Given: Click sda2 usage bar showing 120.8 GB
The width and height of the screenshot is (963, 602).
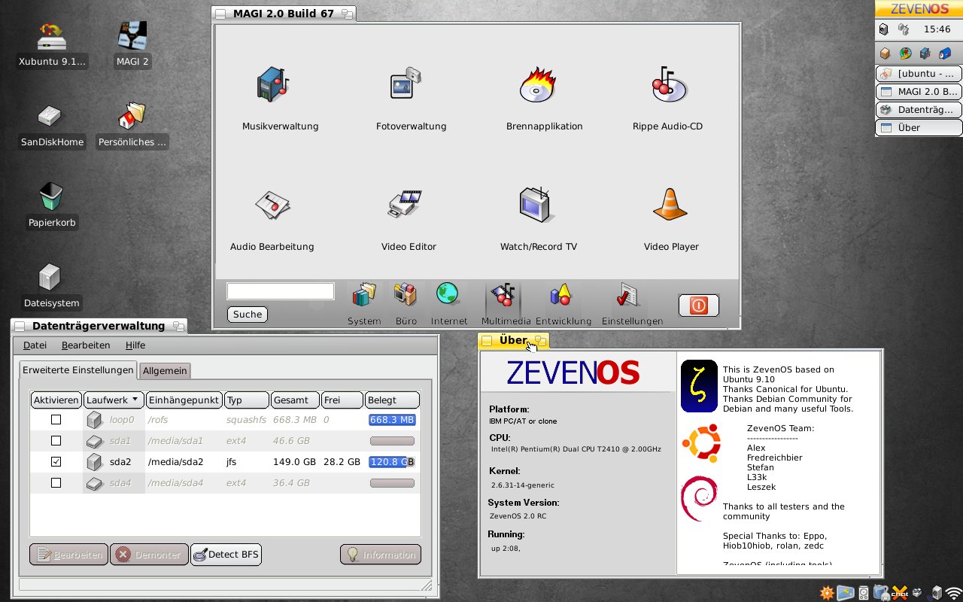Looking at the screenshot, I should click(x=391, y=462).
